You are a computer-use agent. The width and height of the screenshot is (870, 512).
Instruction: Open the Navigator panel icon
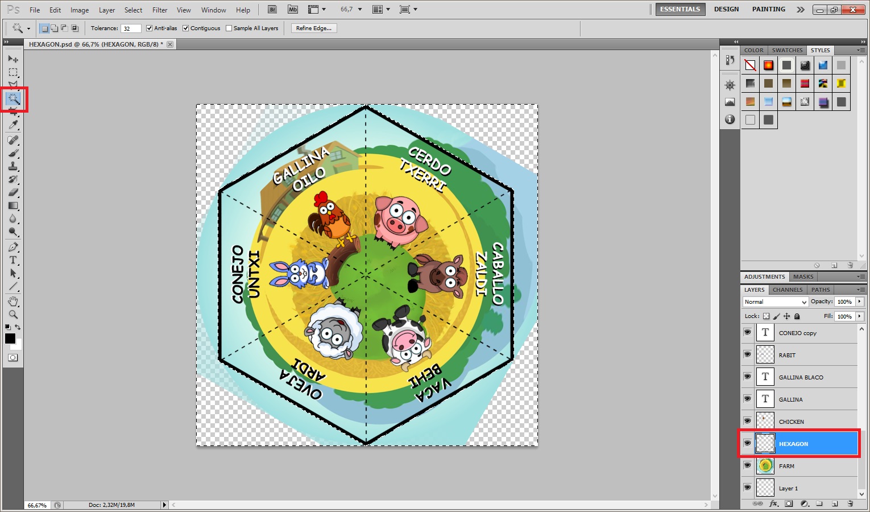(x=730, y=85)
